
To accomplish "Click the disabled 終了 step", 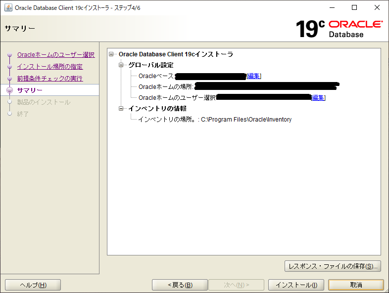I will pyautogui.click(x=23, y=114).
